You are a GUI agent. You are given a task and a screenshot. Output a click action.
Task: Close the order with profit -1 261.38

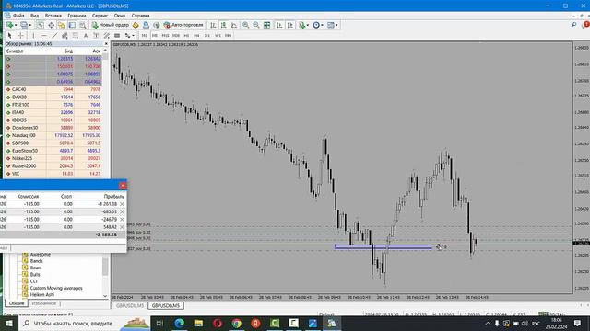(122, 204)
